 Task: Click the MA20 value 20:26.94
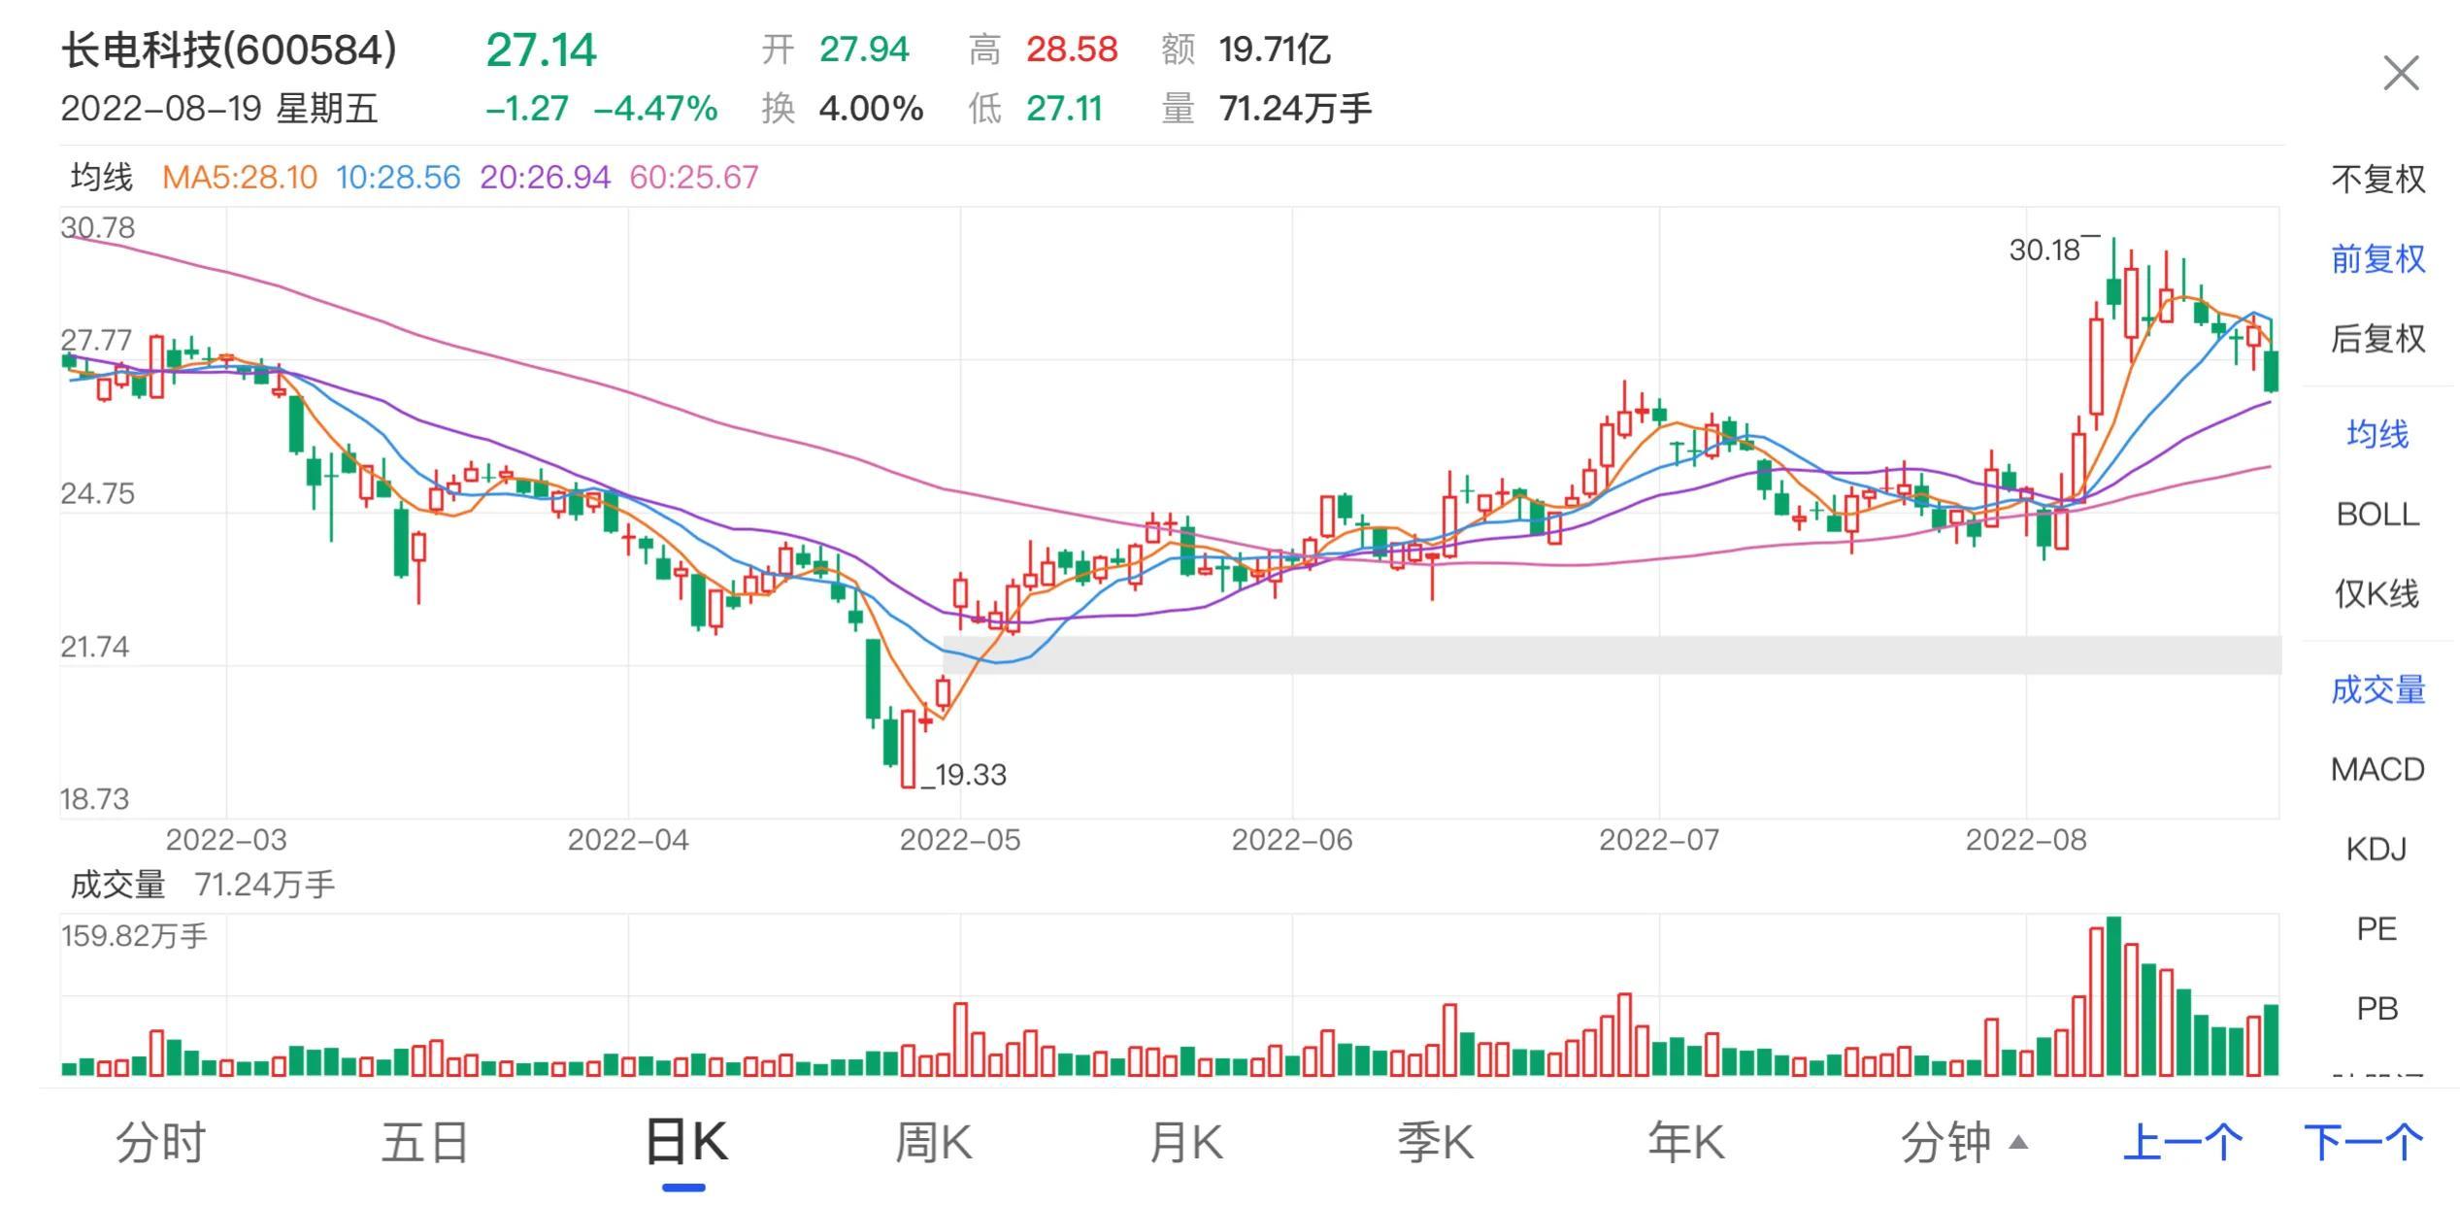545,178
